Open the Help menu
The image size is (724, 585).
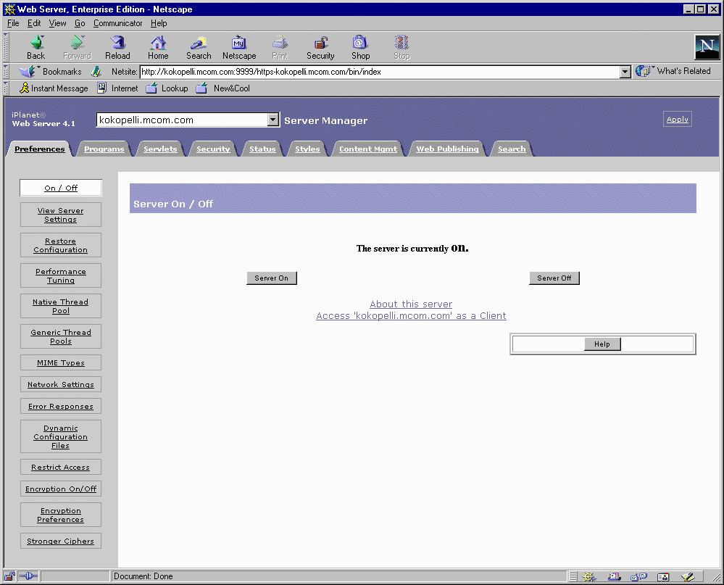[x=159, y=23]
